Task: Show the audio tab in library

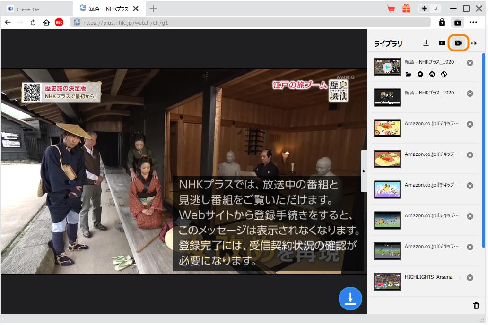Action: click(474, 43)
